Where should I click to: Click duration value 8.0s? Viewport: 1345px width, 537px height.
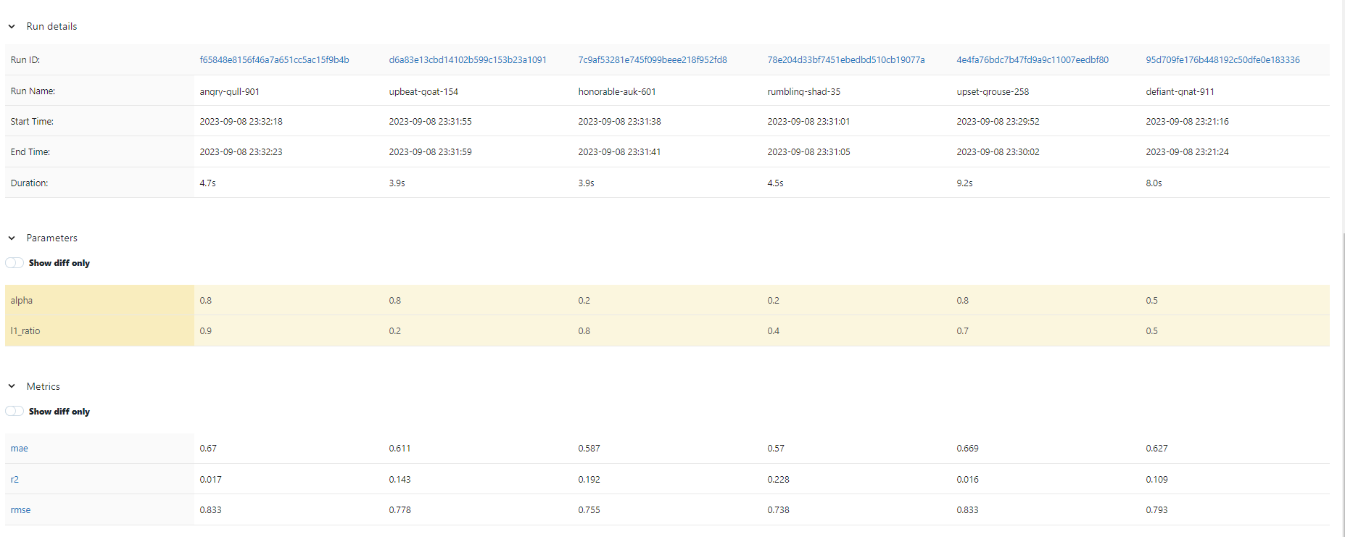(1154, 183)
